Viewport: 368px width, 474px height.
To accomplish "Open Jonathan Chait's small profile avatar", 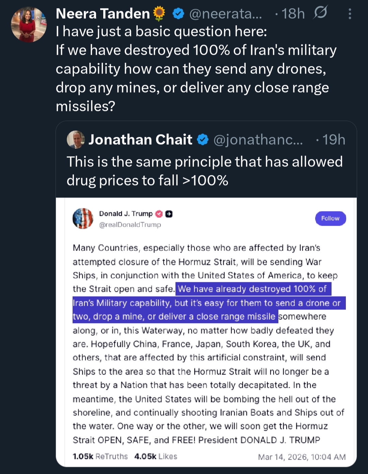I will pyautogui.click(x=76, y=140).
